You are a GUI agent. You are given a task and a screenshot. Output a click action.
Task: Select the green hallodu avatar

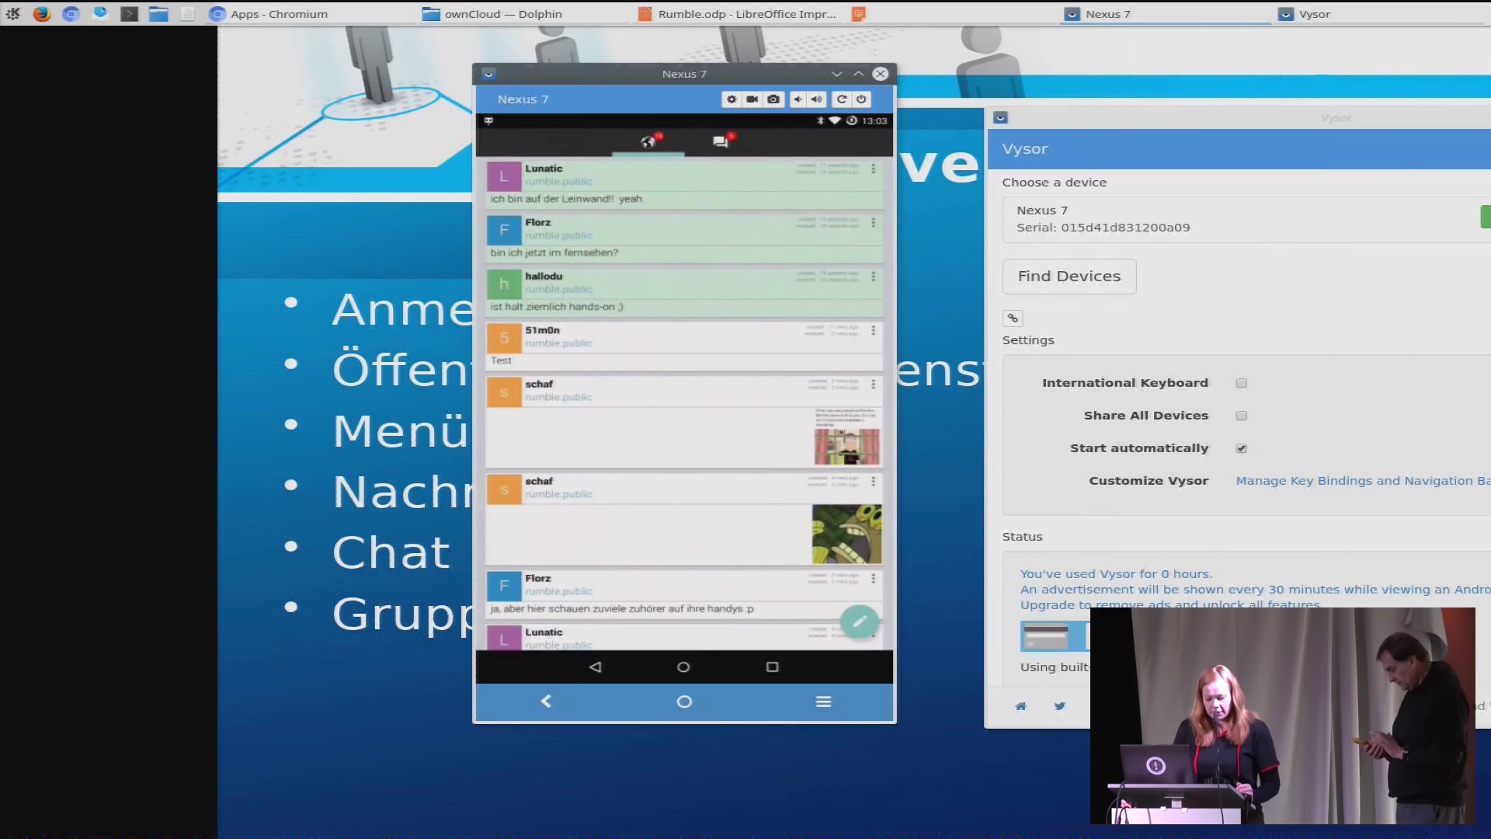(504, 284)
